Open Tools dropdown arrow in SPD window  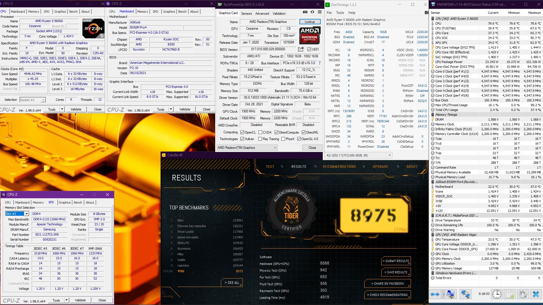pos(66,300)
